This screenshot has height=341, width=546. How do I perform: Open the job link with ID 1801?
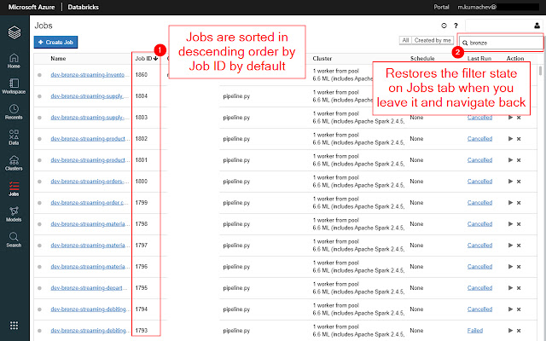tap(90, 160)
